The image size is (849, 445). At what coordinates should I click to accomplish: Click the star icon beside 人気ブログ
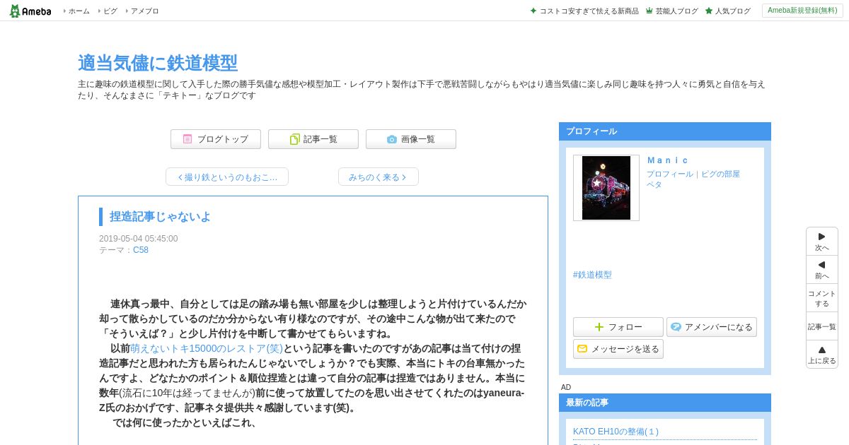click(x=709, y=11)
